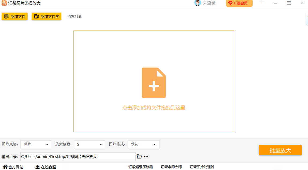Expand the 图片格式 dropdown

143,144
